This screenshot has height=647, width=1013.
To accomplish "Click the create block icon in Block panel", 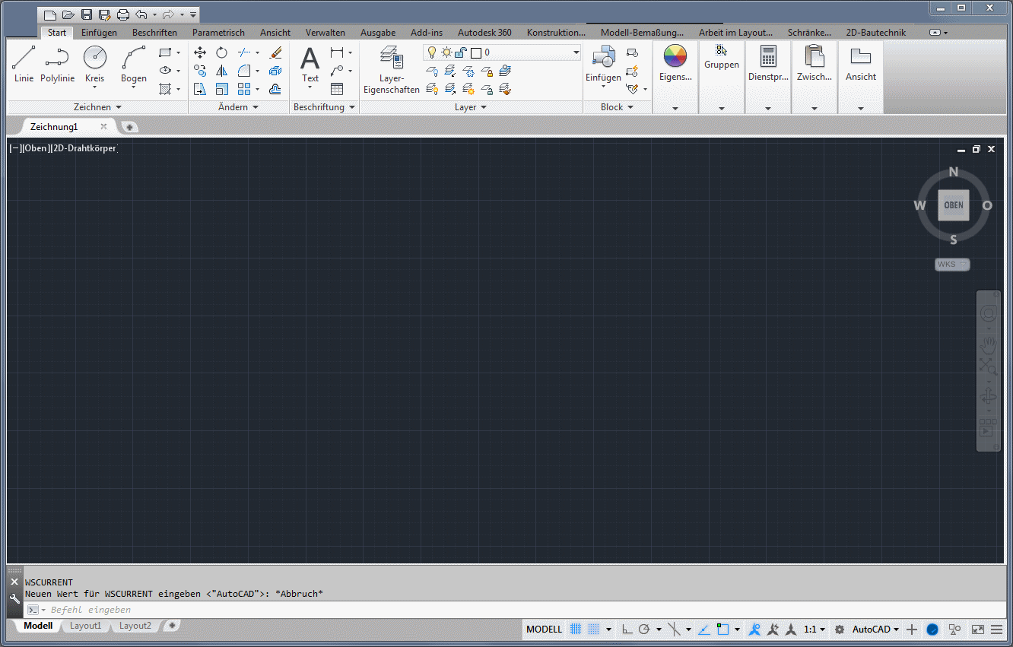I will coord(632,52).
